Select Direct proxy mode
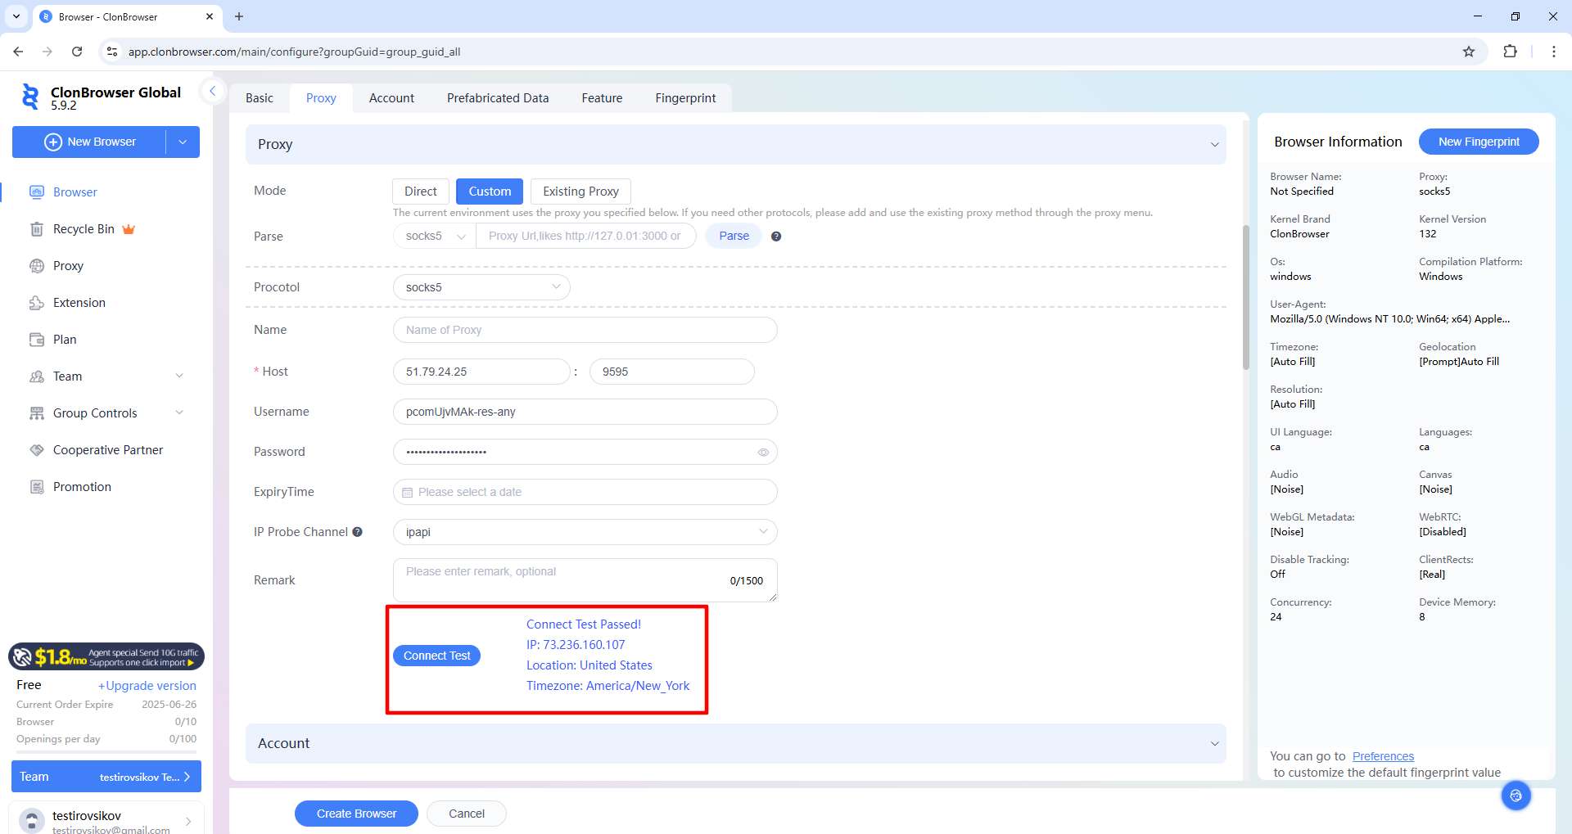This screenshot has height=834, width=1572. point(420,192)
